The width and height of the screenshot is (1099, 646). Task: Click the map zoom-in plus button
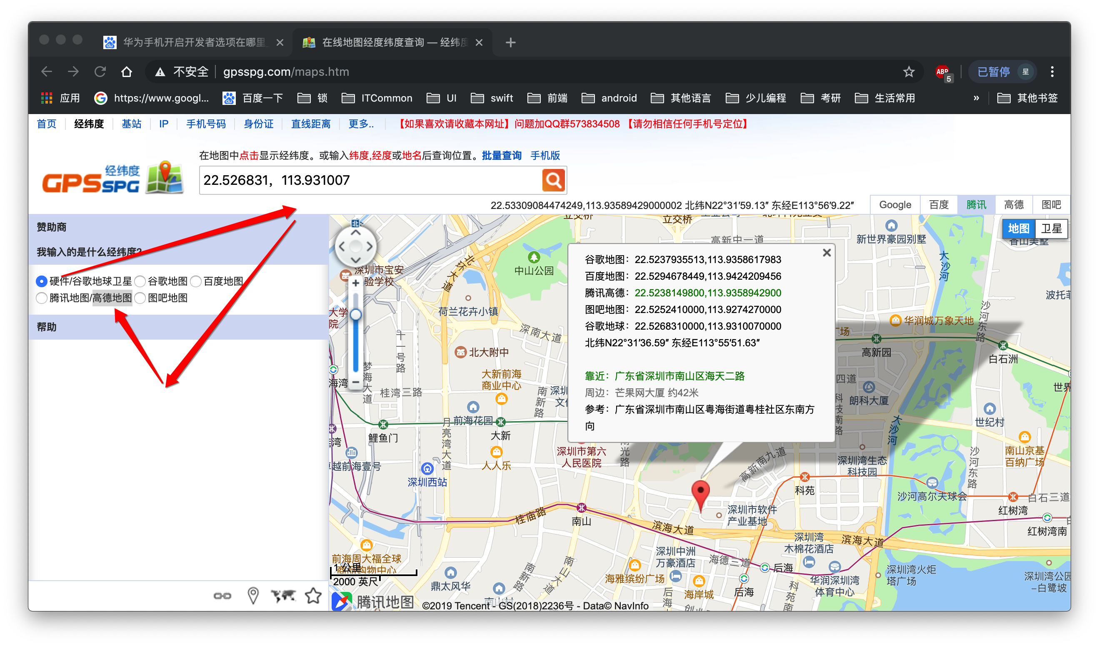[x=355, y=283]
